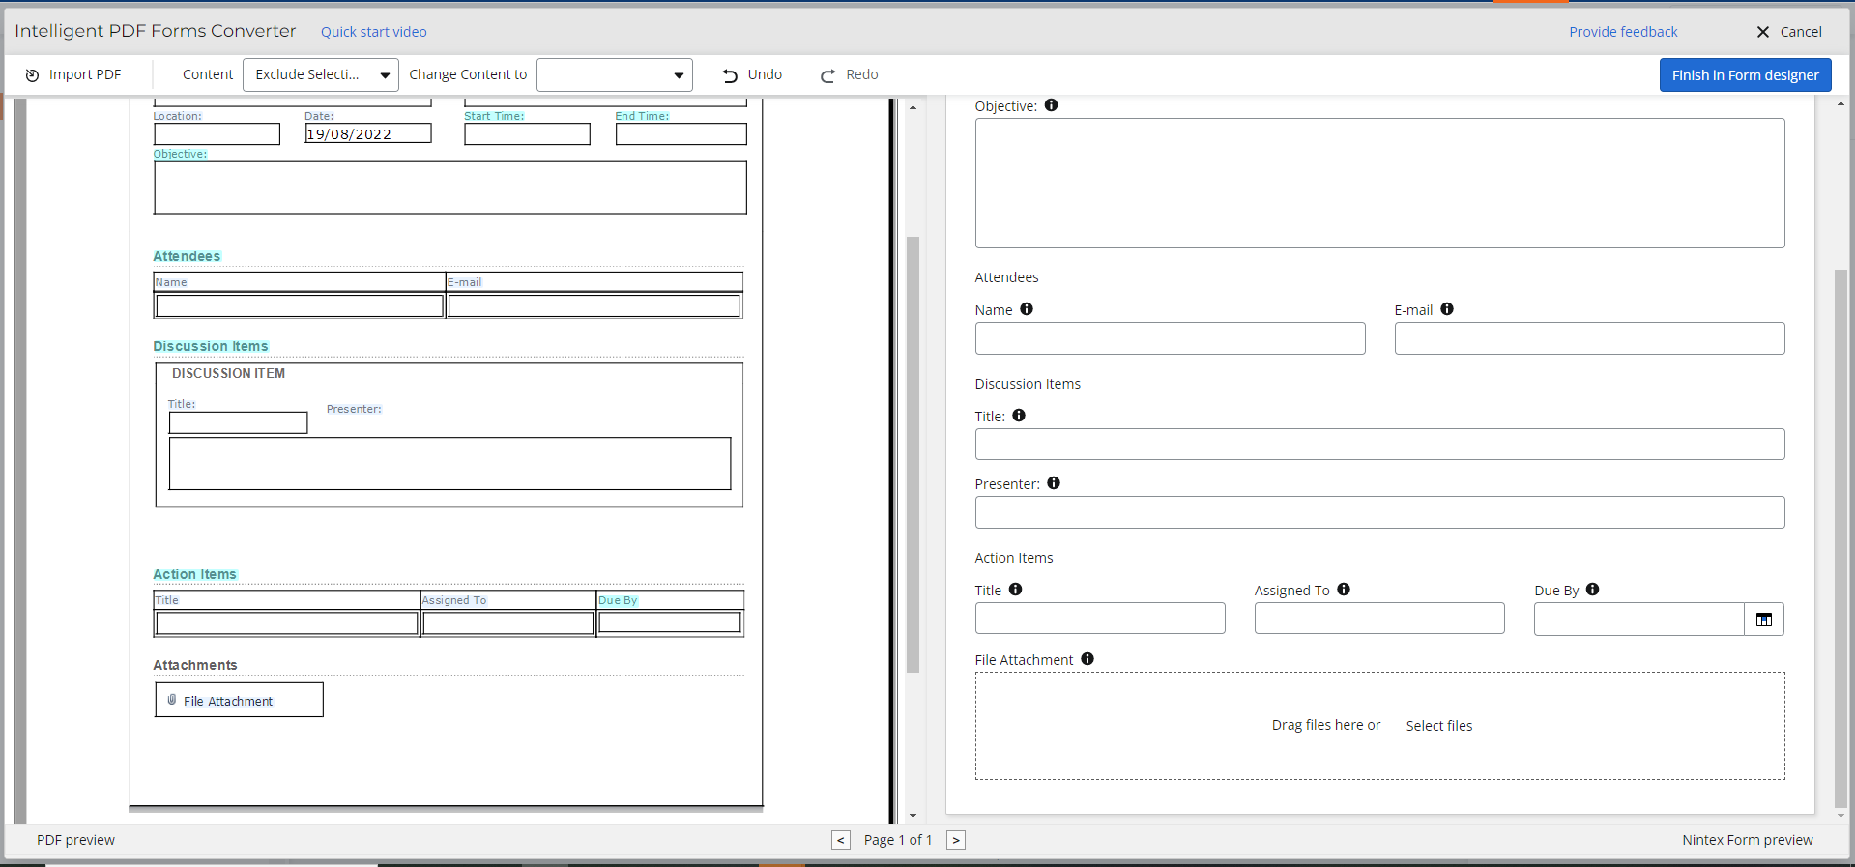Click Title field in PDF Discussion Item box

pyautogui.click(x=238, y=422)
